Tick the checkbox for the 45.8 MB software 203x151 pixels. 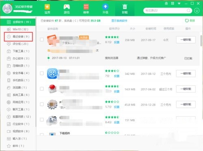(x=42, y=104)
